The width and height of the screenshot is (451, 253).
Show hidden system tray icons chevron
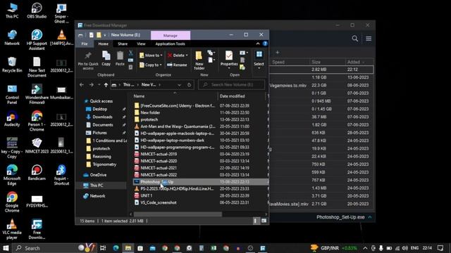click(x=365, y=248)
